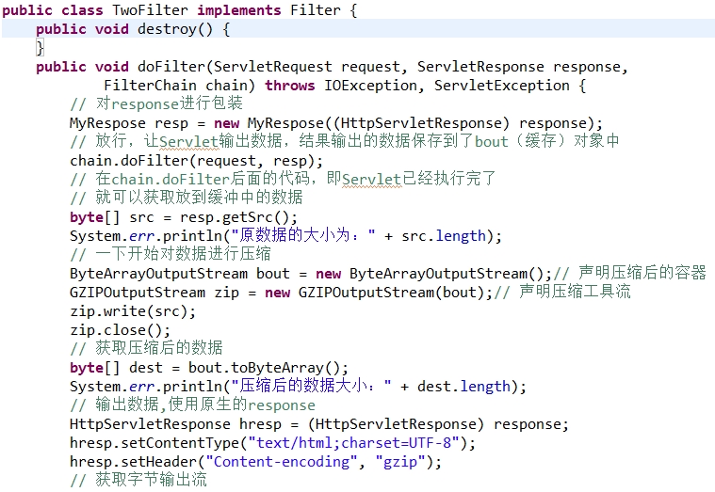Click the line 'zip.close();'

coord(121,330)
